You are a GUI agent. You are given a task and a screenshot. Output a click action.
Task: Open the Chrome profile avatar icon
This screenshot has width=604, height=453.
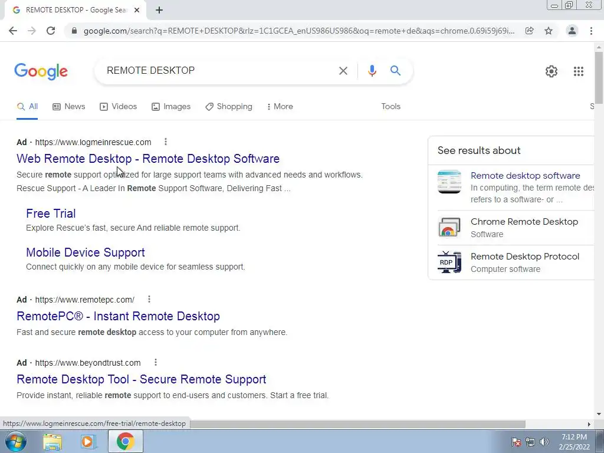[x=572, y=31]
